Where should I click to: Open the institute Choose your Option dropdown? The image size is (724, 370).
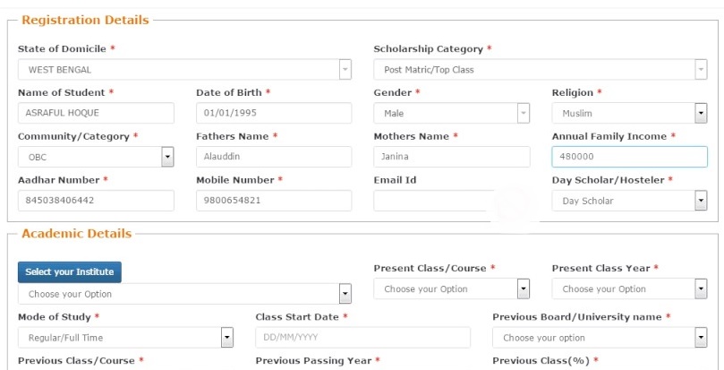click(x=184, y=294)
